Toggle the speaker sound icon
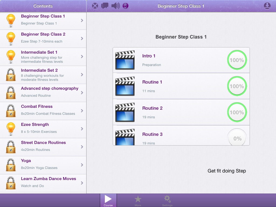 point(115,6)
